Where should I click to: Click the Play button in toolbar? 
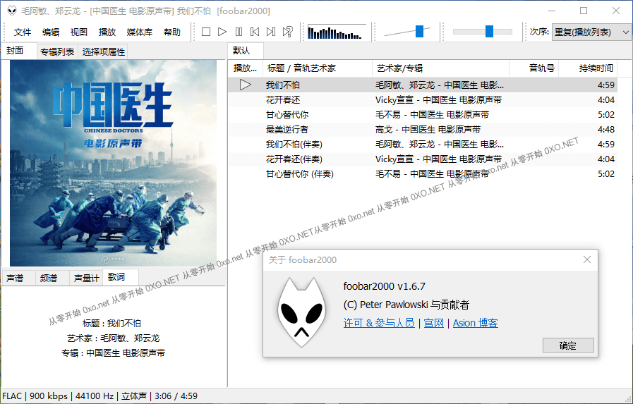point(222,32)
